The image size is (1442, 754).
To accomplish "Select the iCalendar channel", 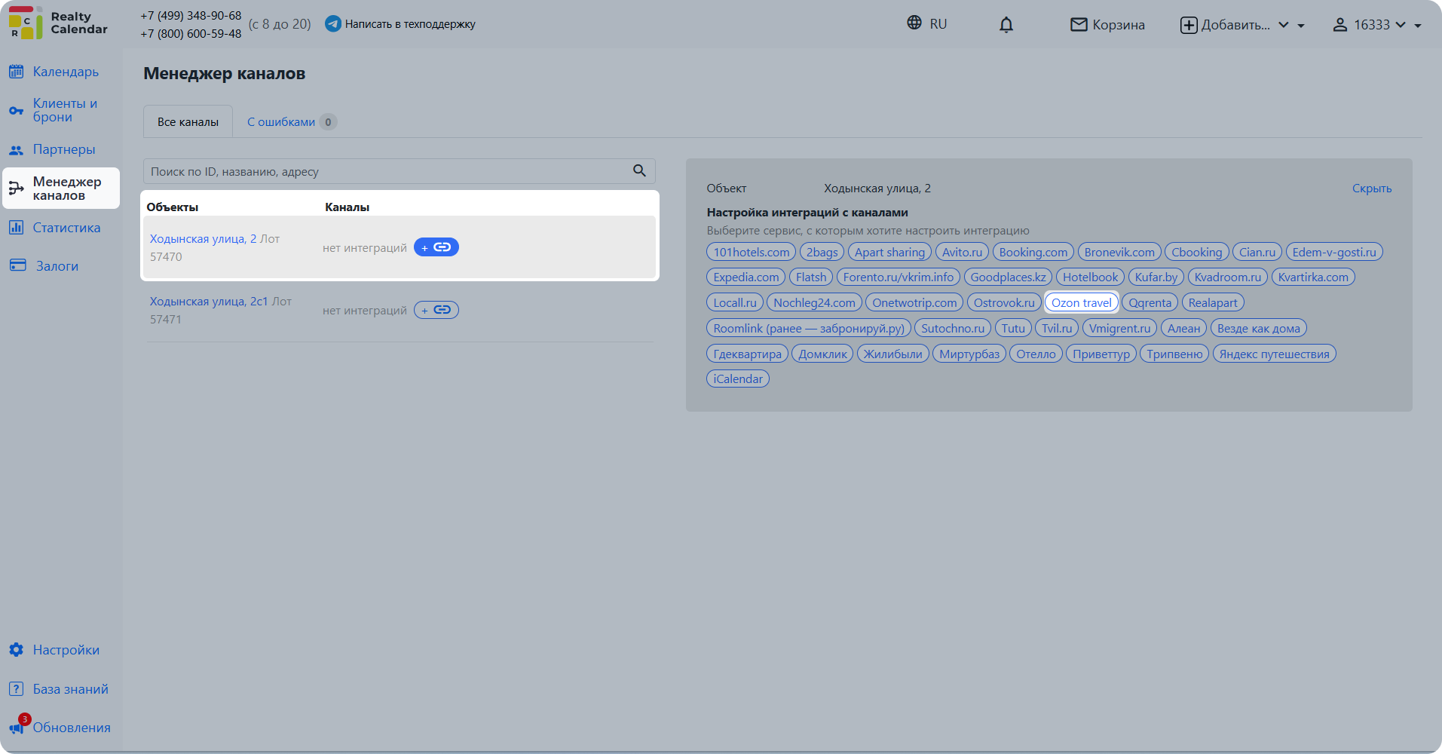I will [x=738, y=379].
